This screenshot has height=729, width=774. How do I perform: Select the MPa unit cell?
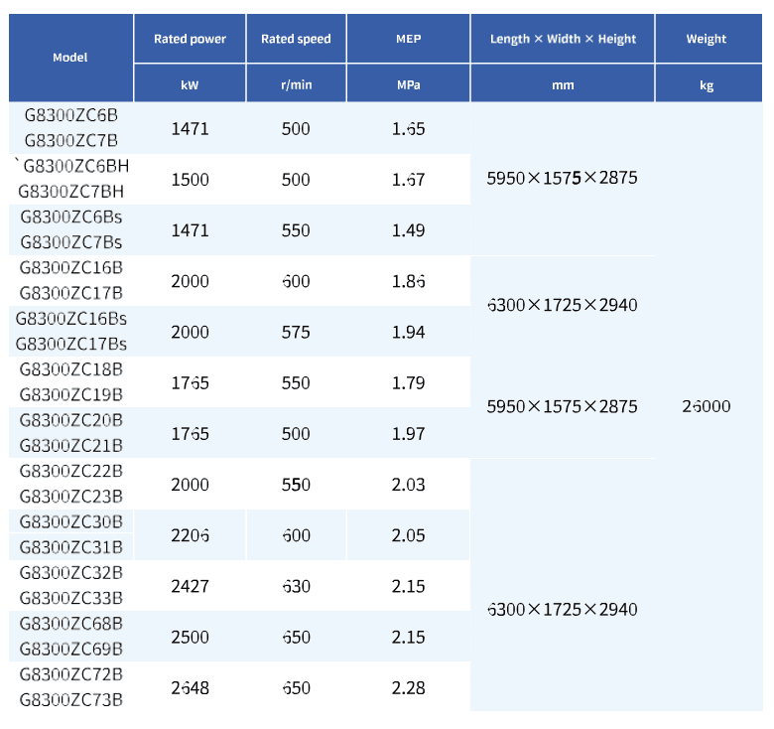point(408,84)
